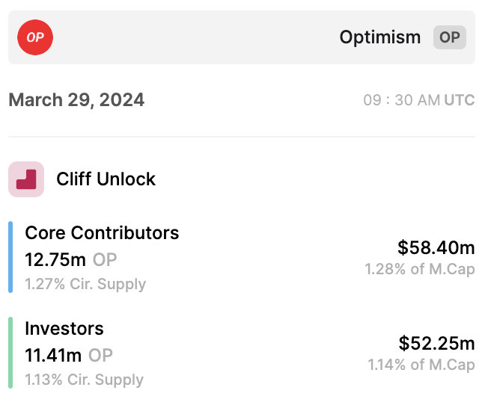491x405 pixels.
Task: Click the UTC timezone label
Action: click(459, 100)
